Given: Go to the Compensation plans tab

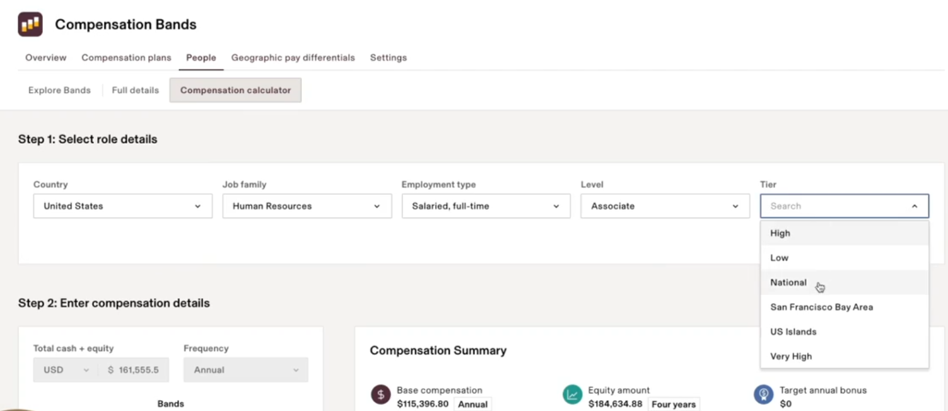Looking at the screenshot, I should pos(126,57).
